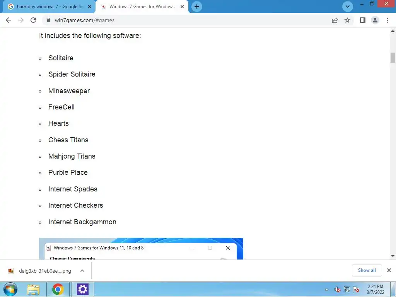Expand the tab search dropdown arrow

click(348, 7)
